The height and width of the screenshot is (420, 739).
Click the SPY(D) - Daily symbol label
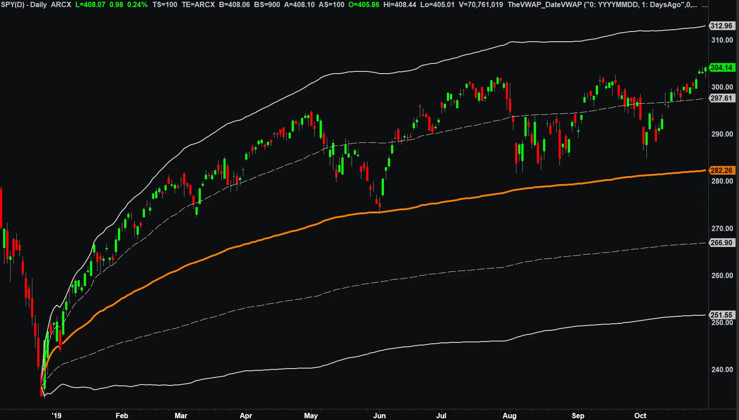point(24,4)
